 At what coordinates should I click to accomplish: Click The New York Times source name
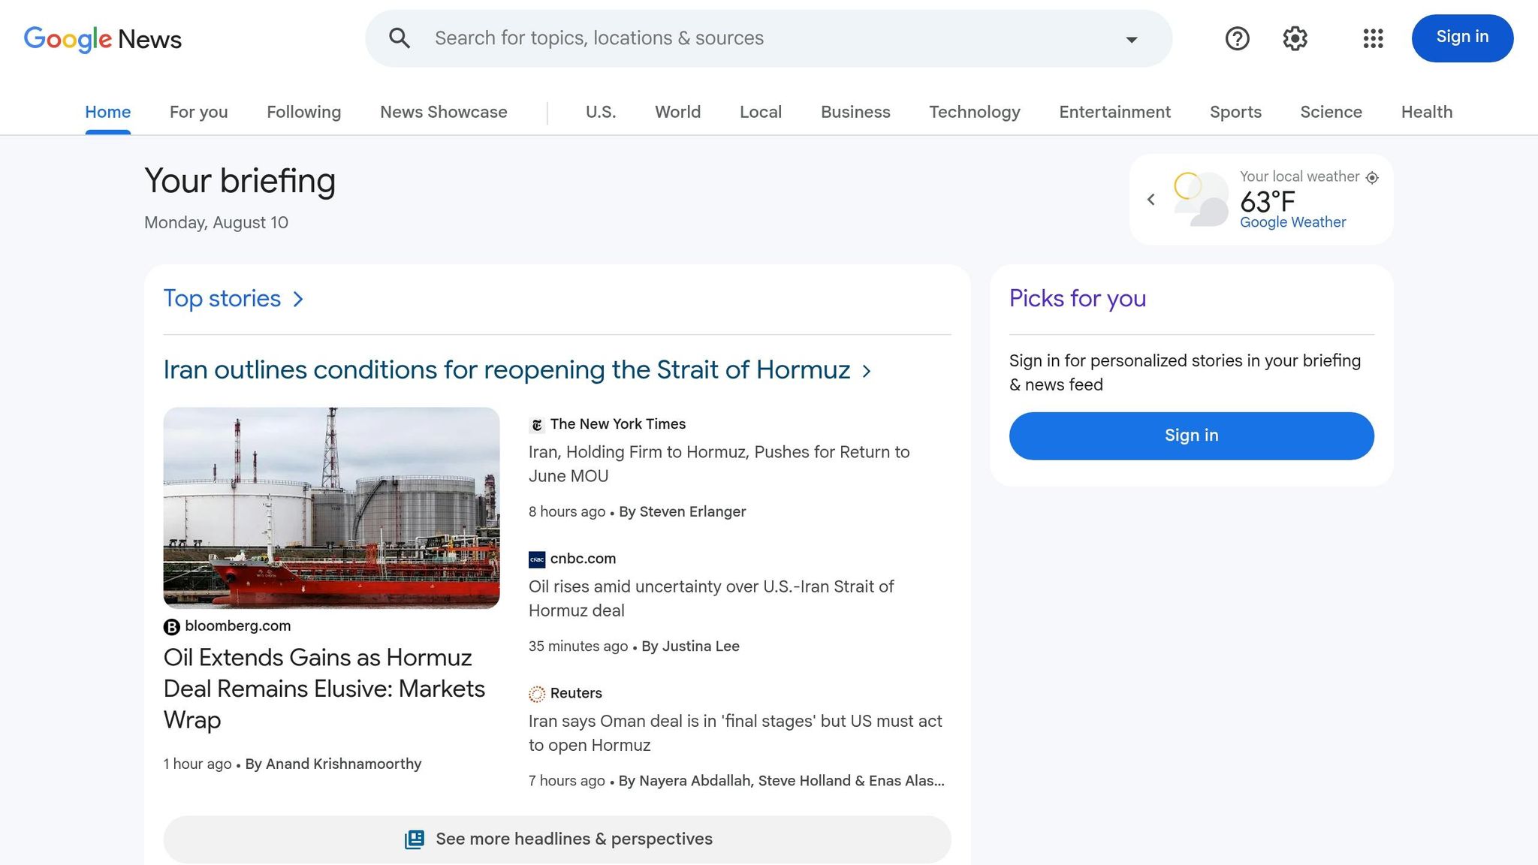coord(617,424)
